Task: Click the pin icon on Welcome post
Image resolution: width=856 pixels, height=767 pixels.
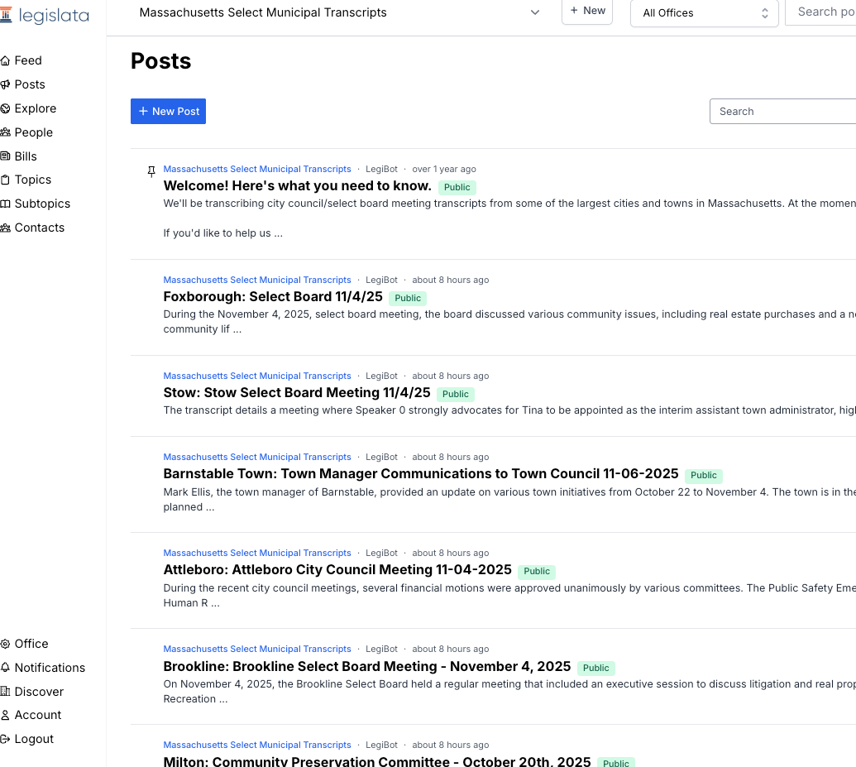Action: point(151,171)
